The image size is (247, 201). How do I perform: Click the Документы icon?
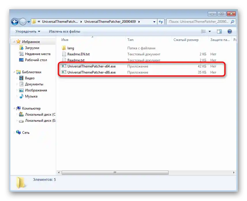21,84
